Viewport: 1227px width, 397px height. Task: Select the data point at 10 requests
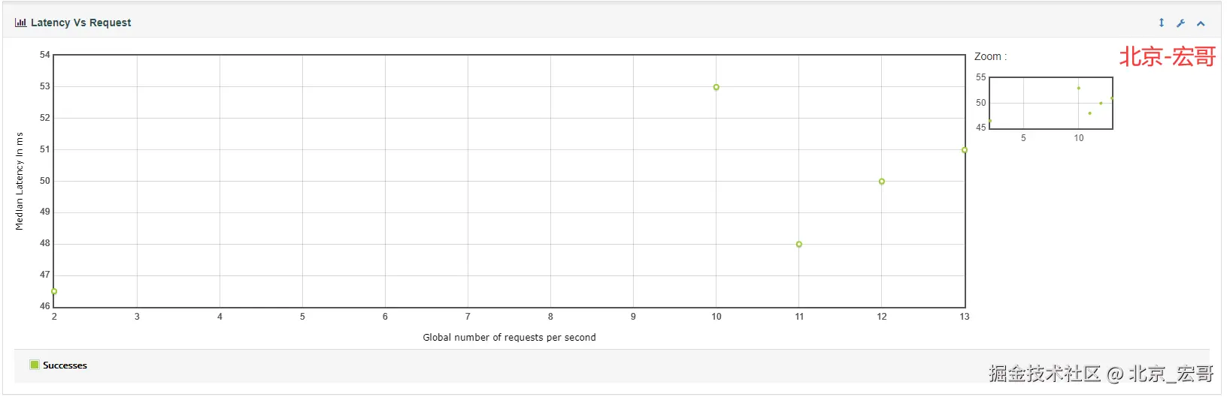click(x=717, y=87)
